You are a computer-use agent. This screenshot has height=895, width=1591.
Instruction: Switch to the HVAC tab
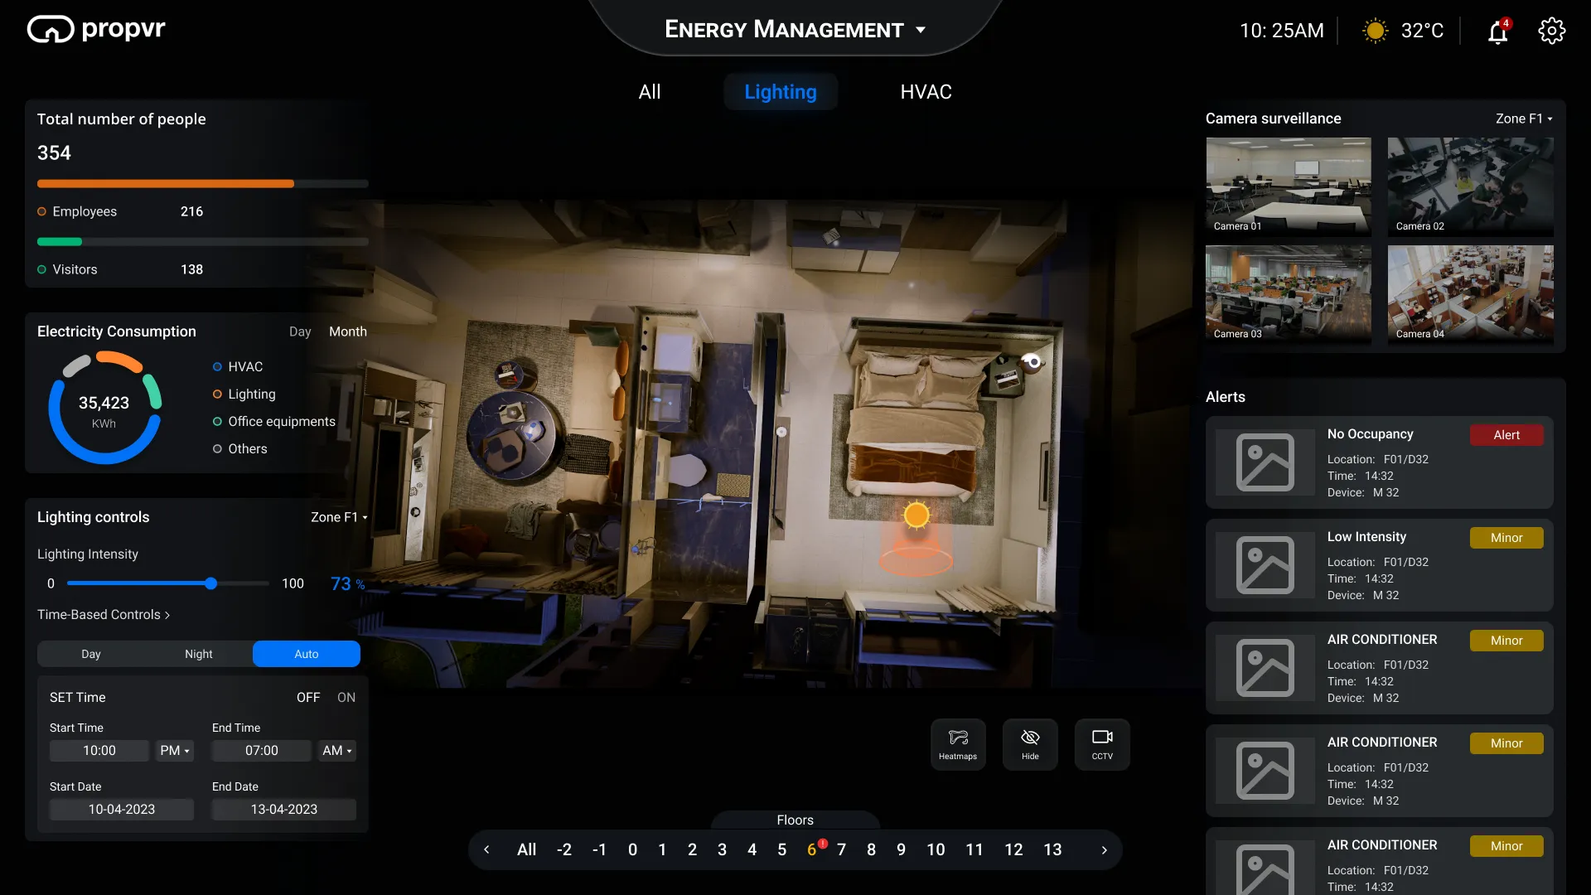(926, 91)
